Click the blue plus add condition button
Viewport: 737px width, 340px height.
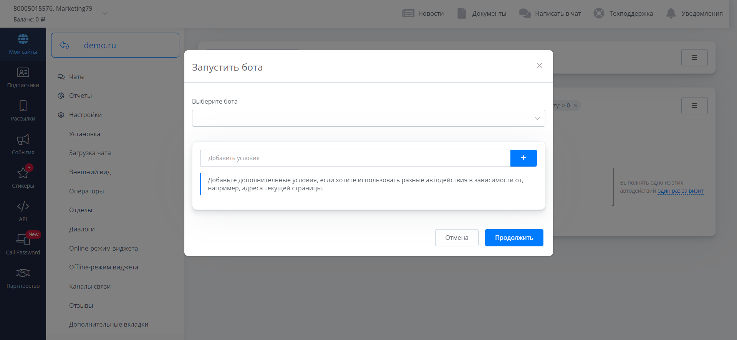pos(523,158)
